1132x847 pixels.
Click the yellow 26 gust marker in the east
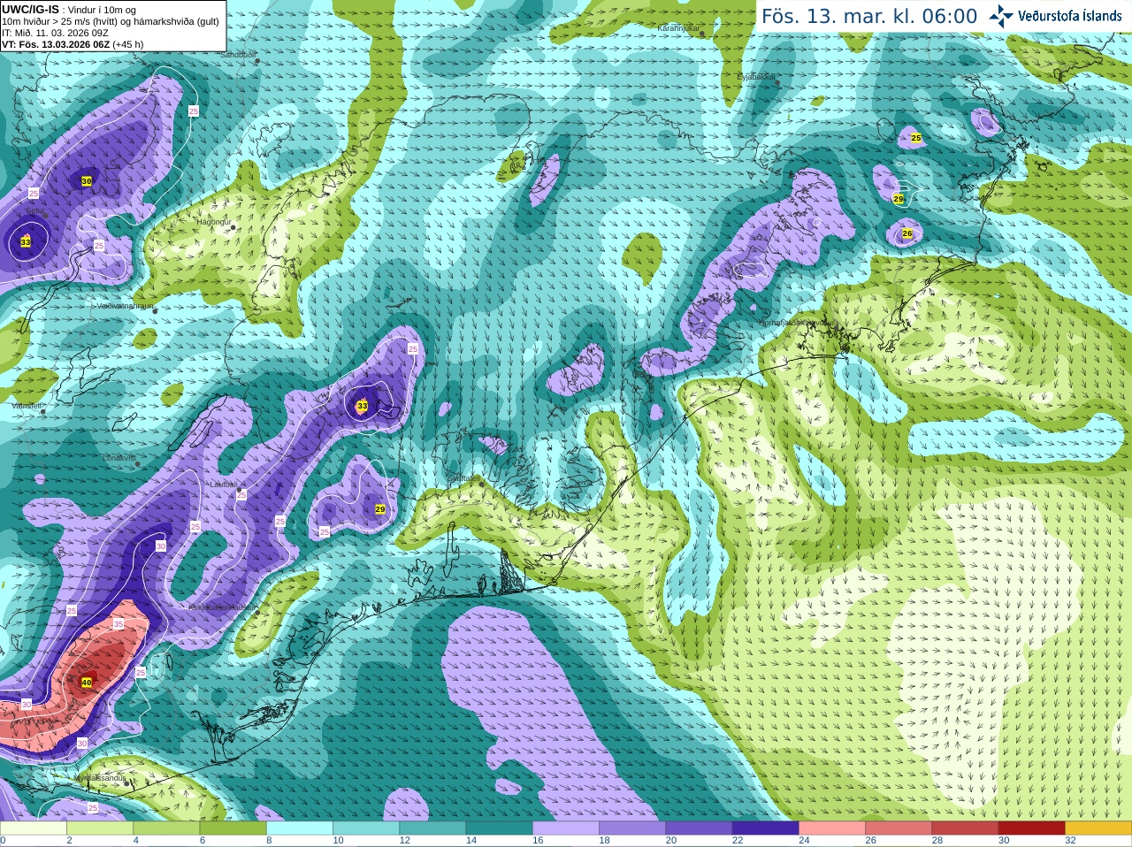coord(906,233)
